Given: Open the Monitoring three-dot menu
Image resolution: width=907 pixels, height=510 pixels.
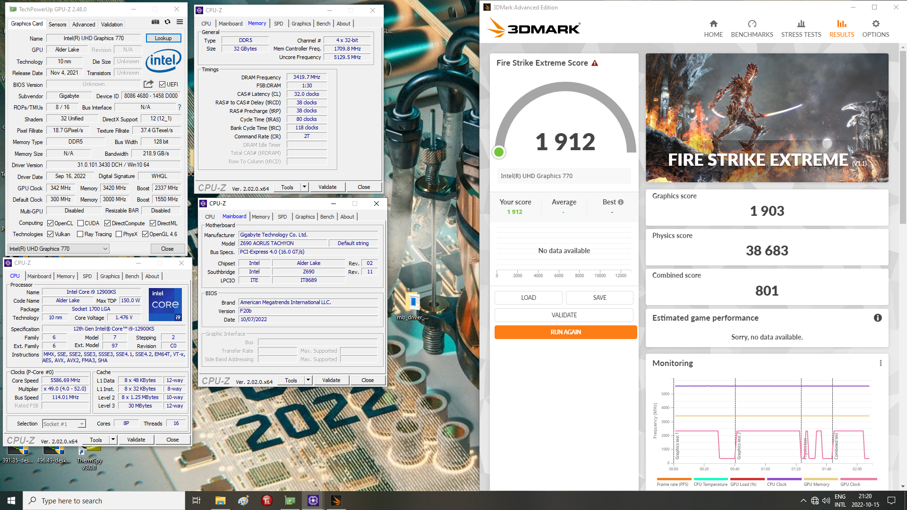Looking at the screenshot, I should click(881, 363).
